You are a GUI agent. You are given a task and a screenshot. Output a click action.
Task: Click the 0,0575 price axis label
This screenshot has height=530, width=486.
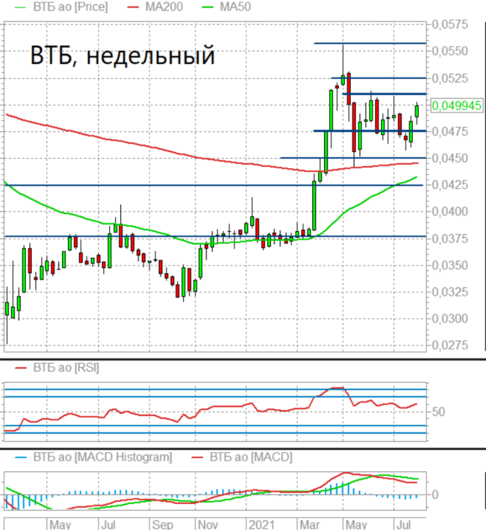[x=450, y=25]
